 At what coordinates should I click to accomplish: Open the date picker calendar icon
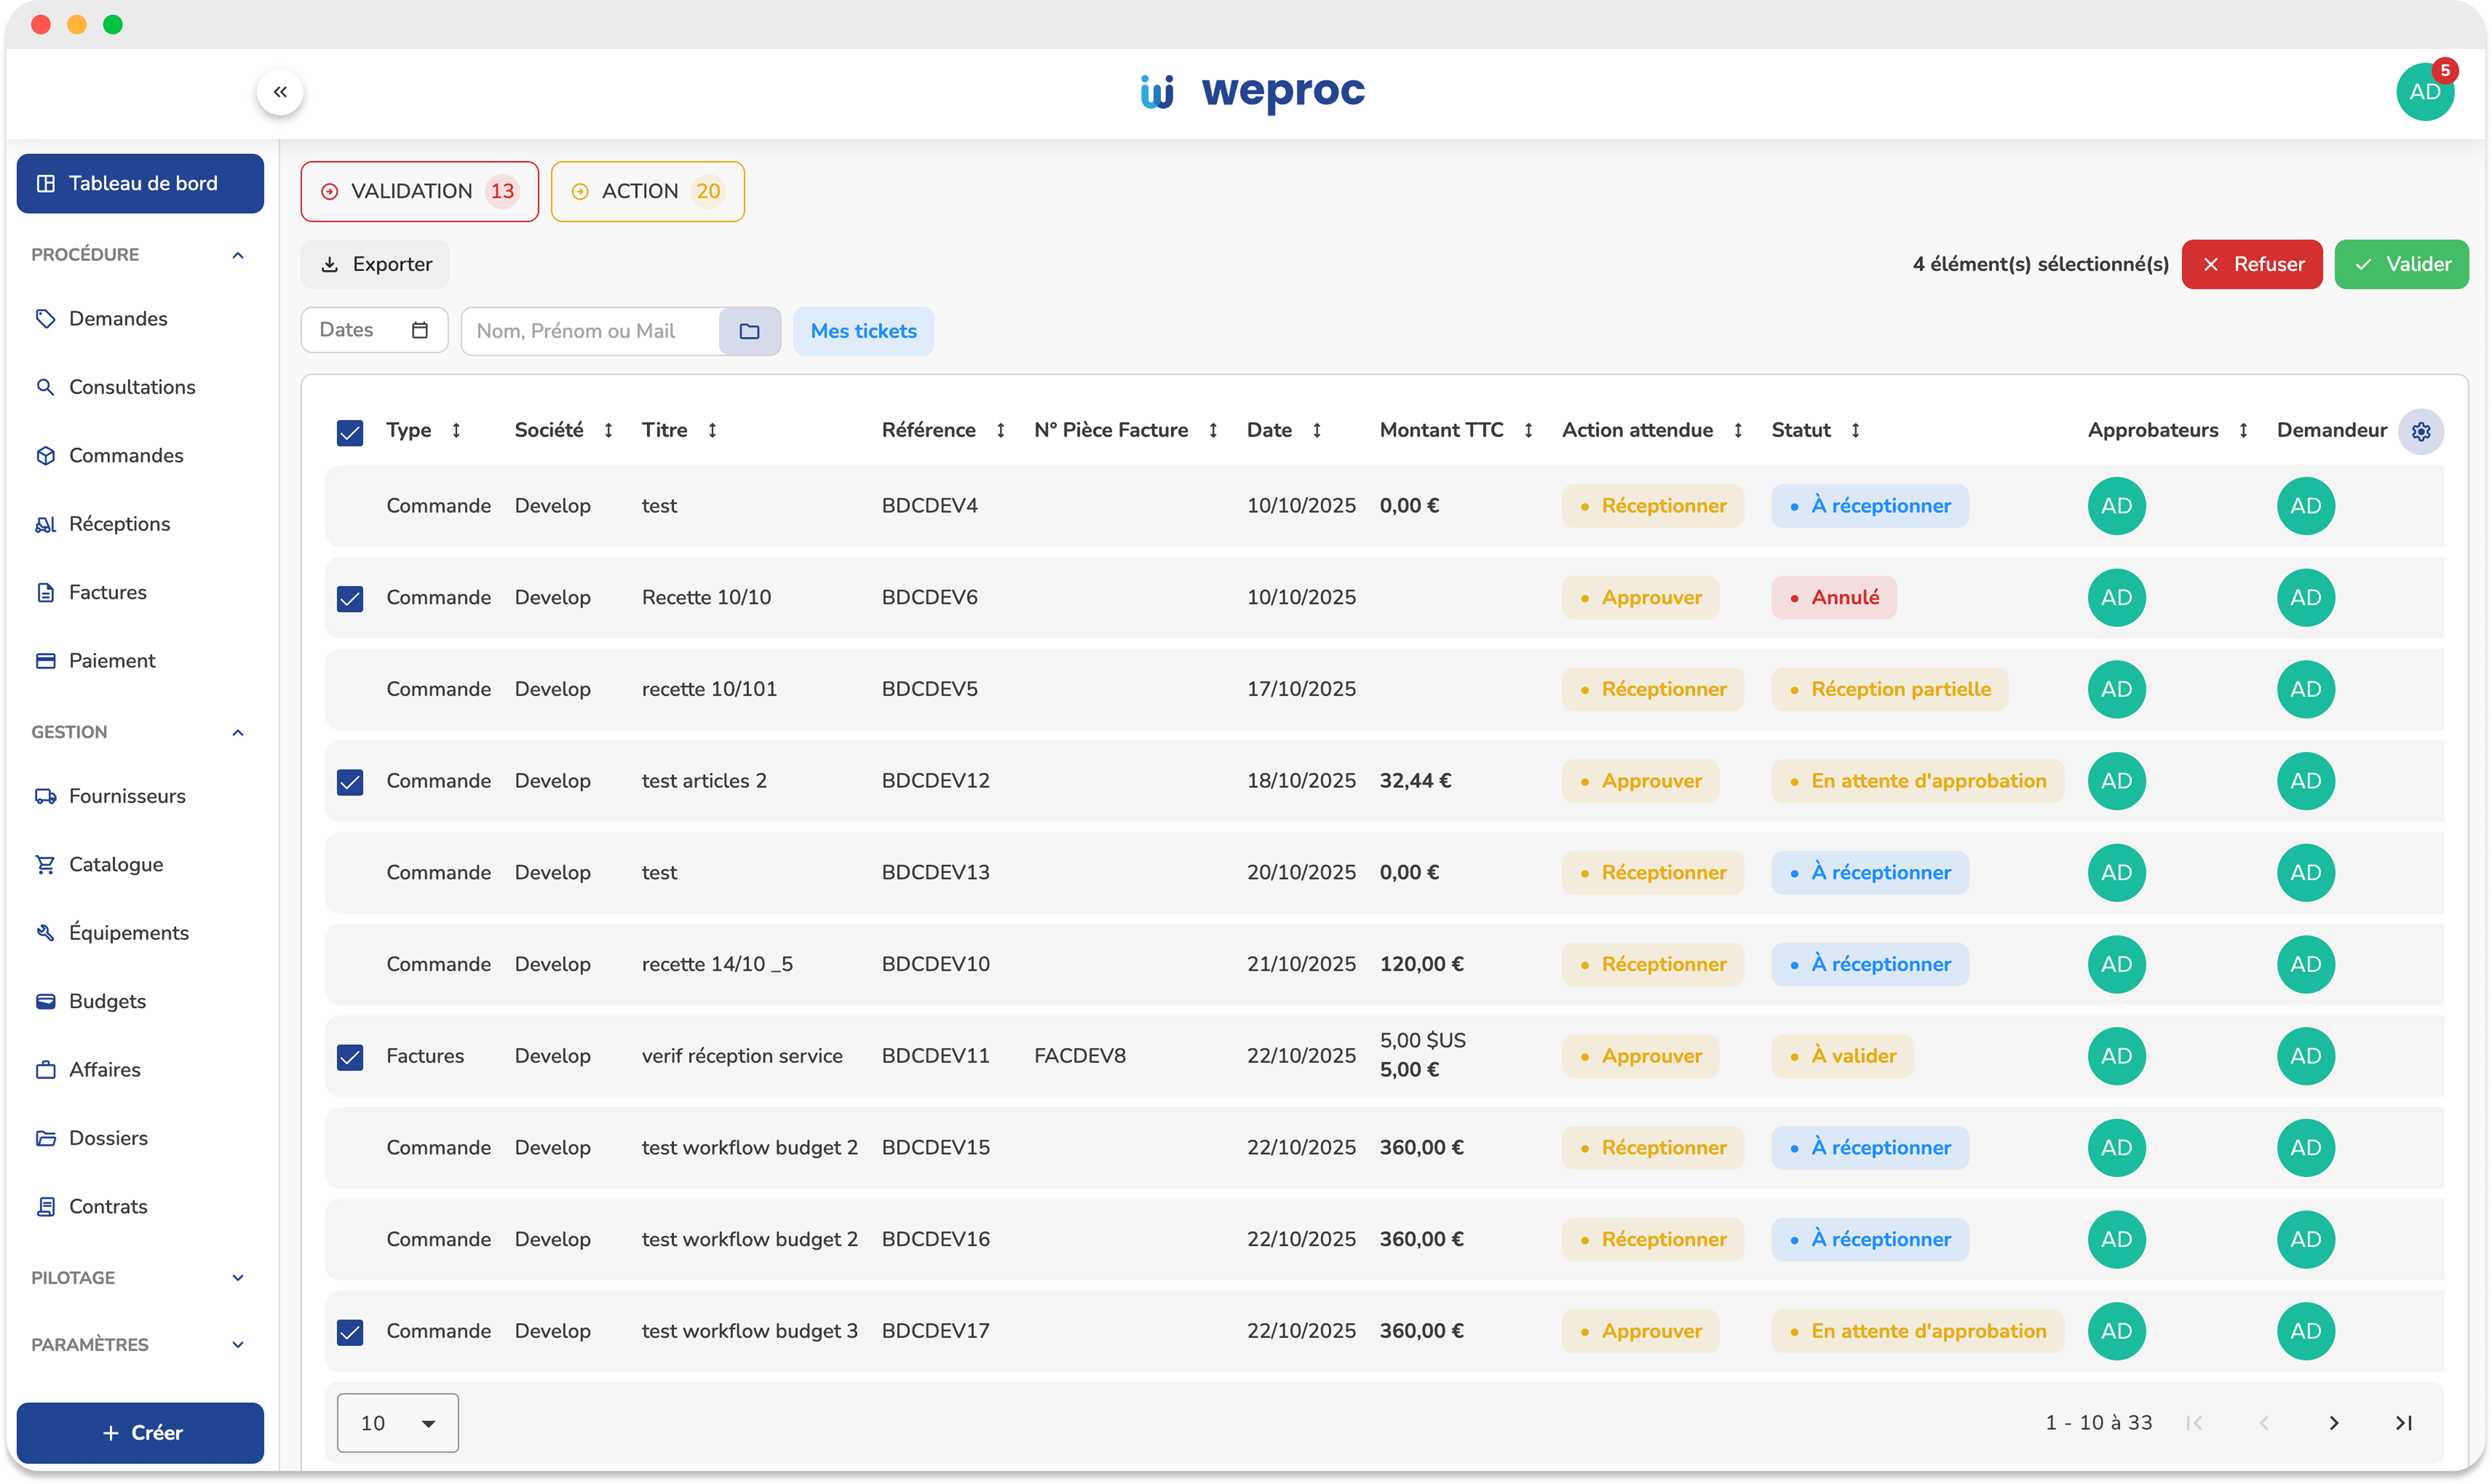(x=420, y=330)
